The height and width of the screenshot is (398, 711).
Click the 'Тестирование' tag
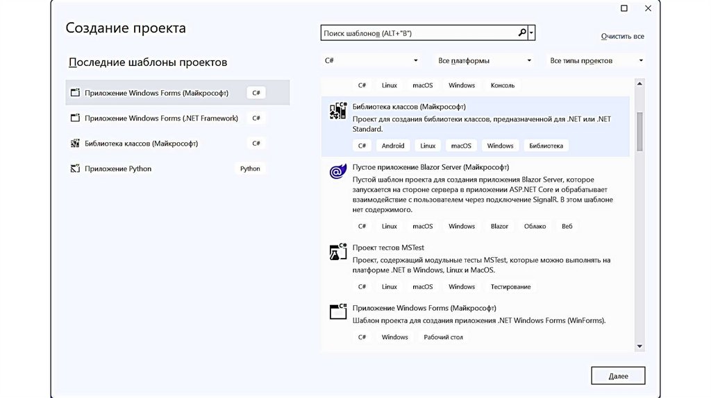(510, 286)
